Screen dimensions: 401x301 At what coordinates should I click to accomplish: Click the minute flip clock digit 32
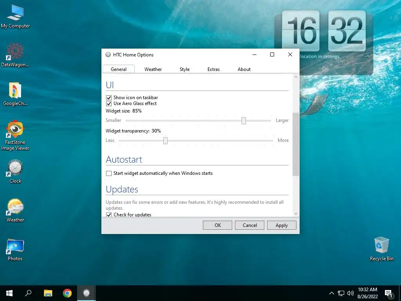(x=347, y=31)
